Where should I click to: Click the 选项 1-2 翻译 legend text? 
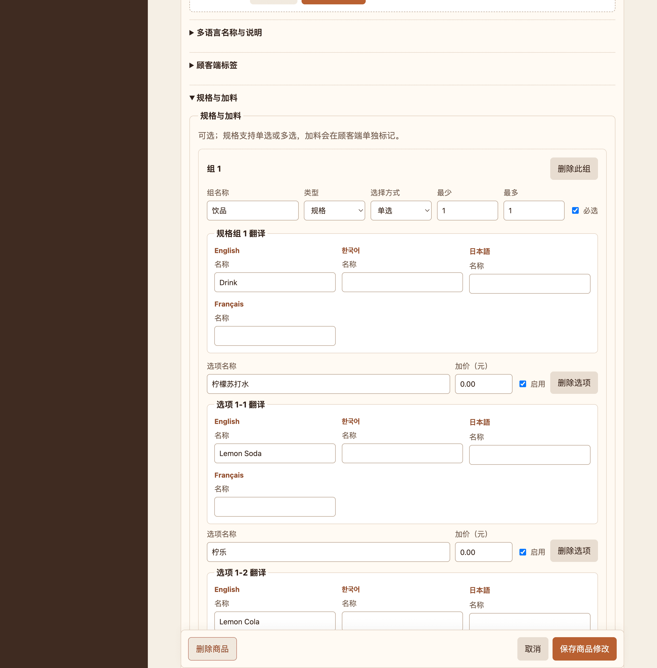[241, 573]
